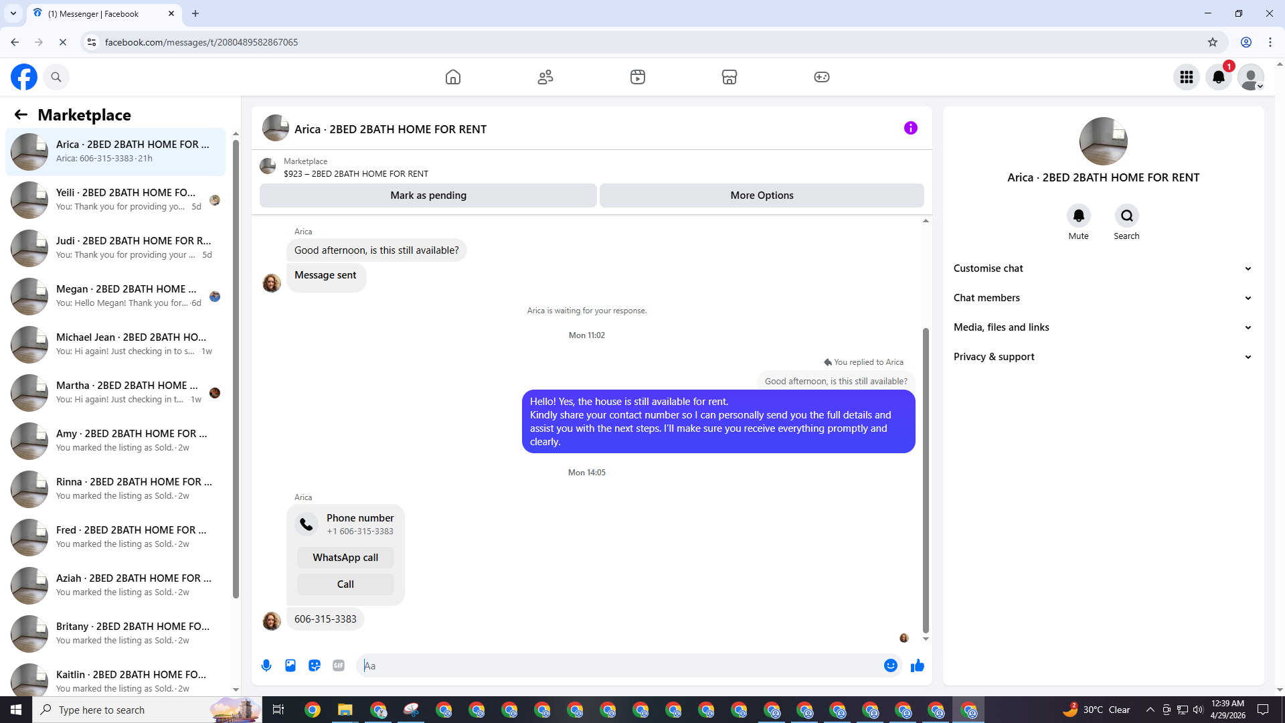Open the sticker picker icon
1285x723 pixels.
[315, 665]
